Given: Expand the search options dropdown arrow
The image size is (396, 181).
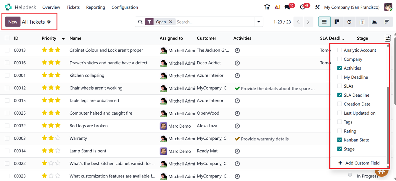Looking at the screenshot, I should [x=258, y=22].
